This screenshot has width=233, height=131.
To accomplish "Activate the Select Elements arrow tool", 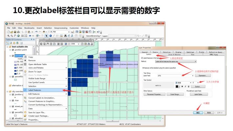I will click(47, 36).
